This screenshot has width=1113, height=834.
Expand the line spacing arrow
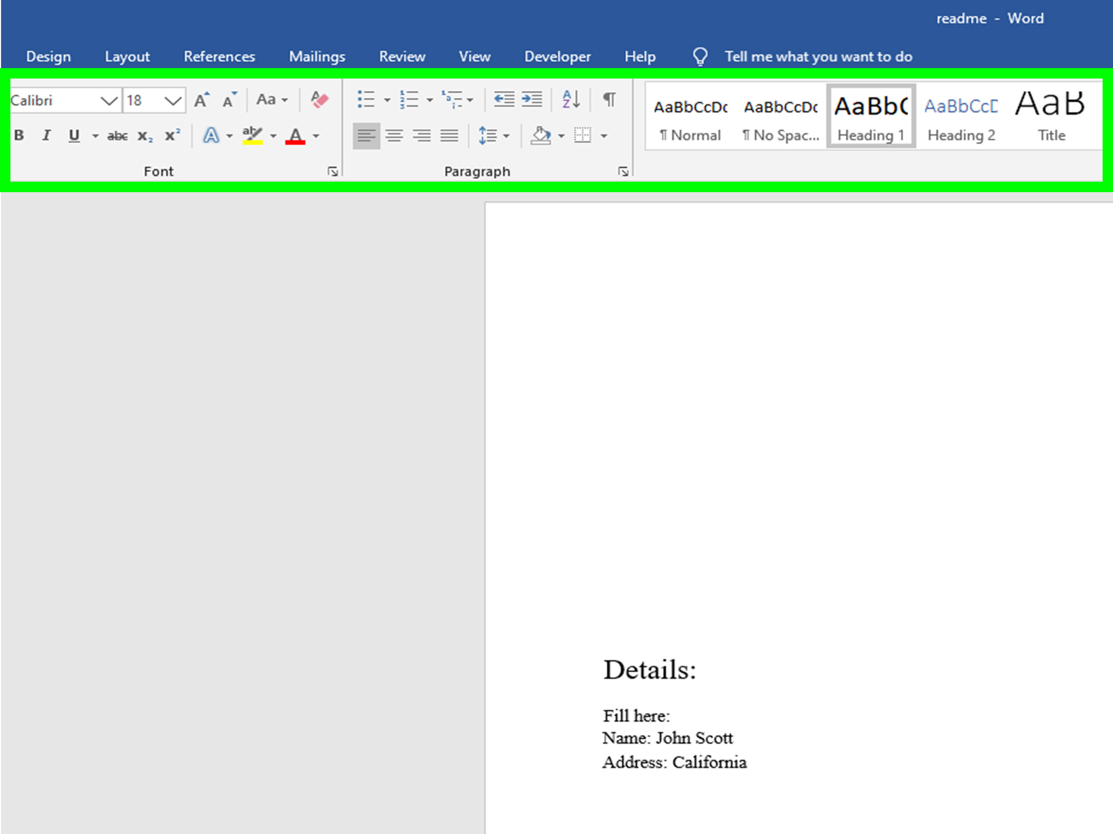(506, 136)
